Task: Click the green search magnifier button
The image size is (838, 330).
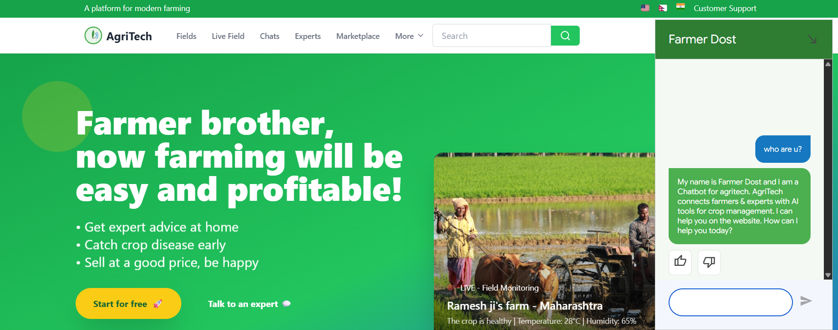Action: click(565, 36)
